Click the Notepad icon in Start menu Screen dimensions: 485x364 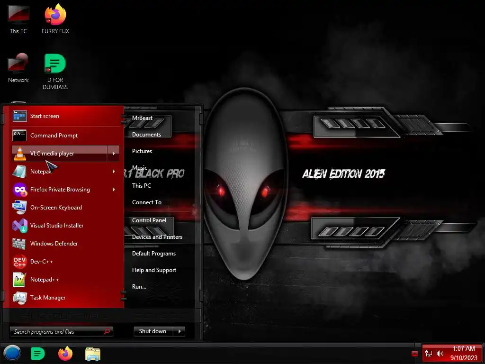coord(19,172)
